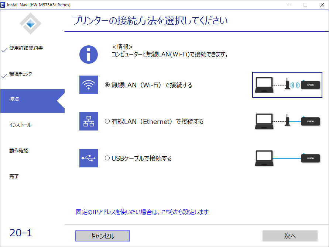Click the wired LAN connection diagram
The image size is (329, 247).
tap(287, 121)
